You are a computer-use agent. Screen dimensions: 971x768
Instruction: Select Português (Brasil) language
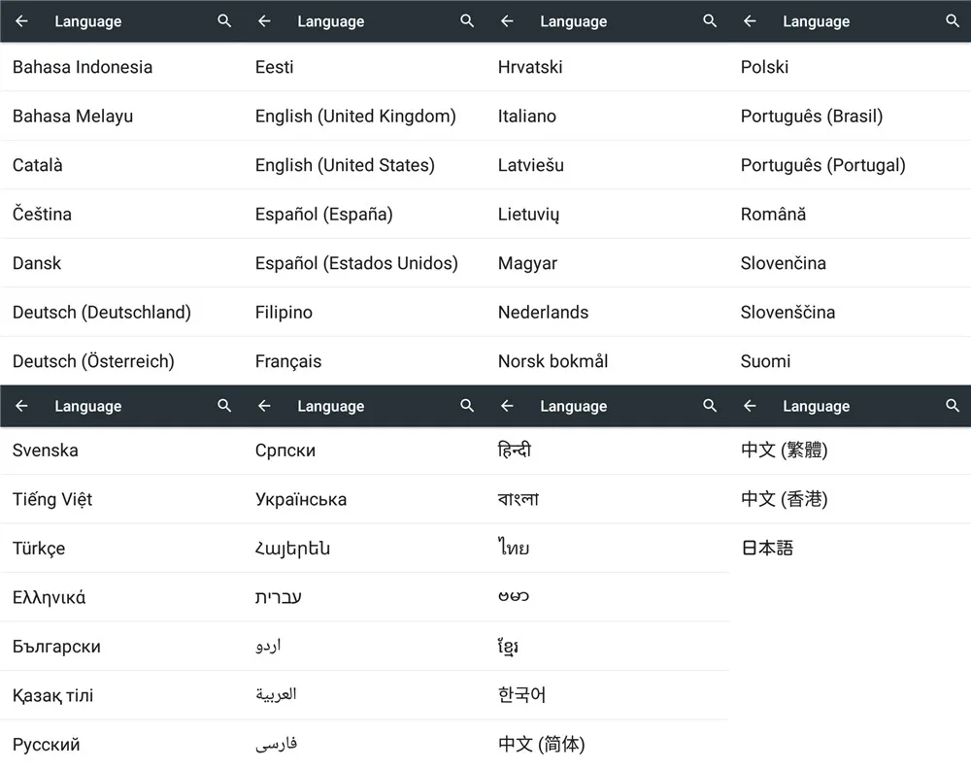coord(812,117)
